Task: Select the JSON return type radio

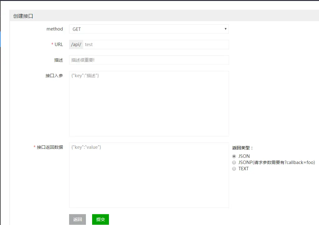Action: pos(234,156)
